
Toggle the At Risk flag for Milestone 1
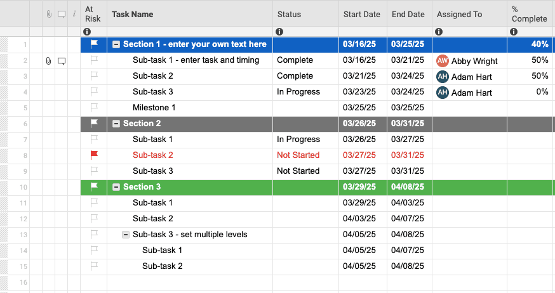pyautogui.click(x=94, y=108)
